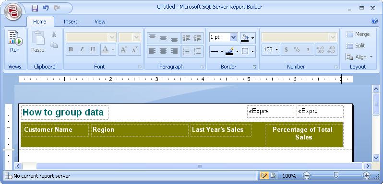Select the Region column header
The width and height of the screenshot is (383, 184).
click(x=140, y=130)
